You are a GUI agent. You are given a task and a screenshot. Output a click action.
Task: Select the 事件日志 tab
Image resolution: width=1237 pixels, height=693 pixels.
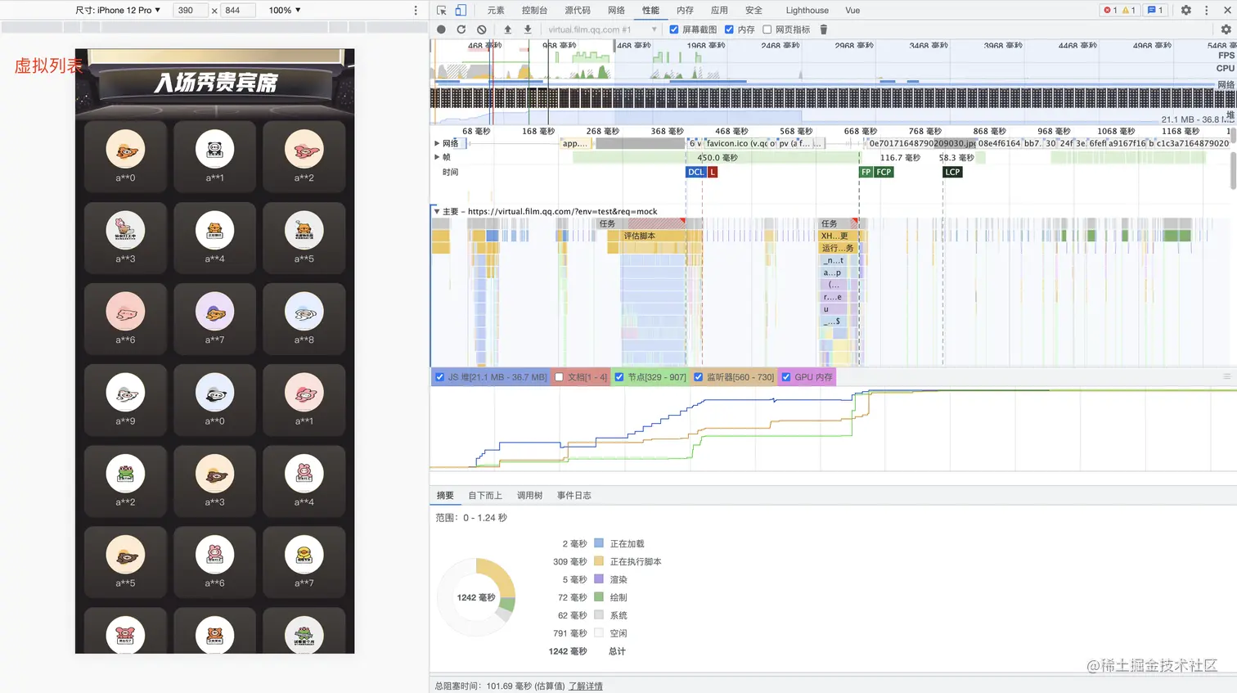574,496
